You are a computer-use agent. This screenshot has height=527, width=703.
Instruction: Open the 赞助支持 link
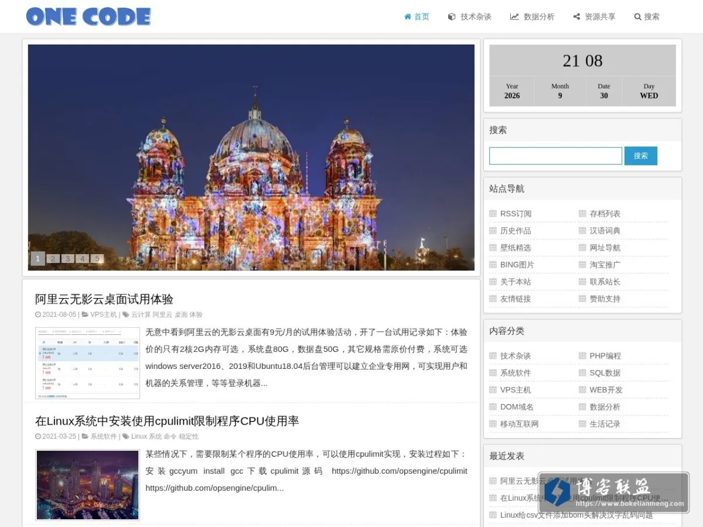pos(605,299)
